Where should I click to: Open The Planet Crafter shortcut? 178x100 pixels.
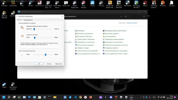tap(154, 4)
